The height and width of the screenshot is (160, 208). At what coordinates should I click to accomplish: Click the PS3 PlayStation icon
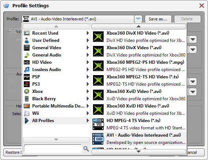click(27, 84)
